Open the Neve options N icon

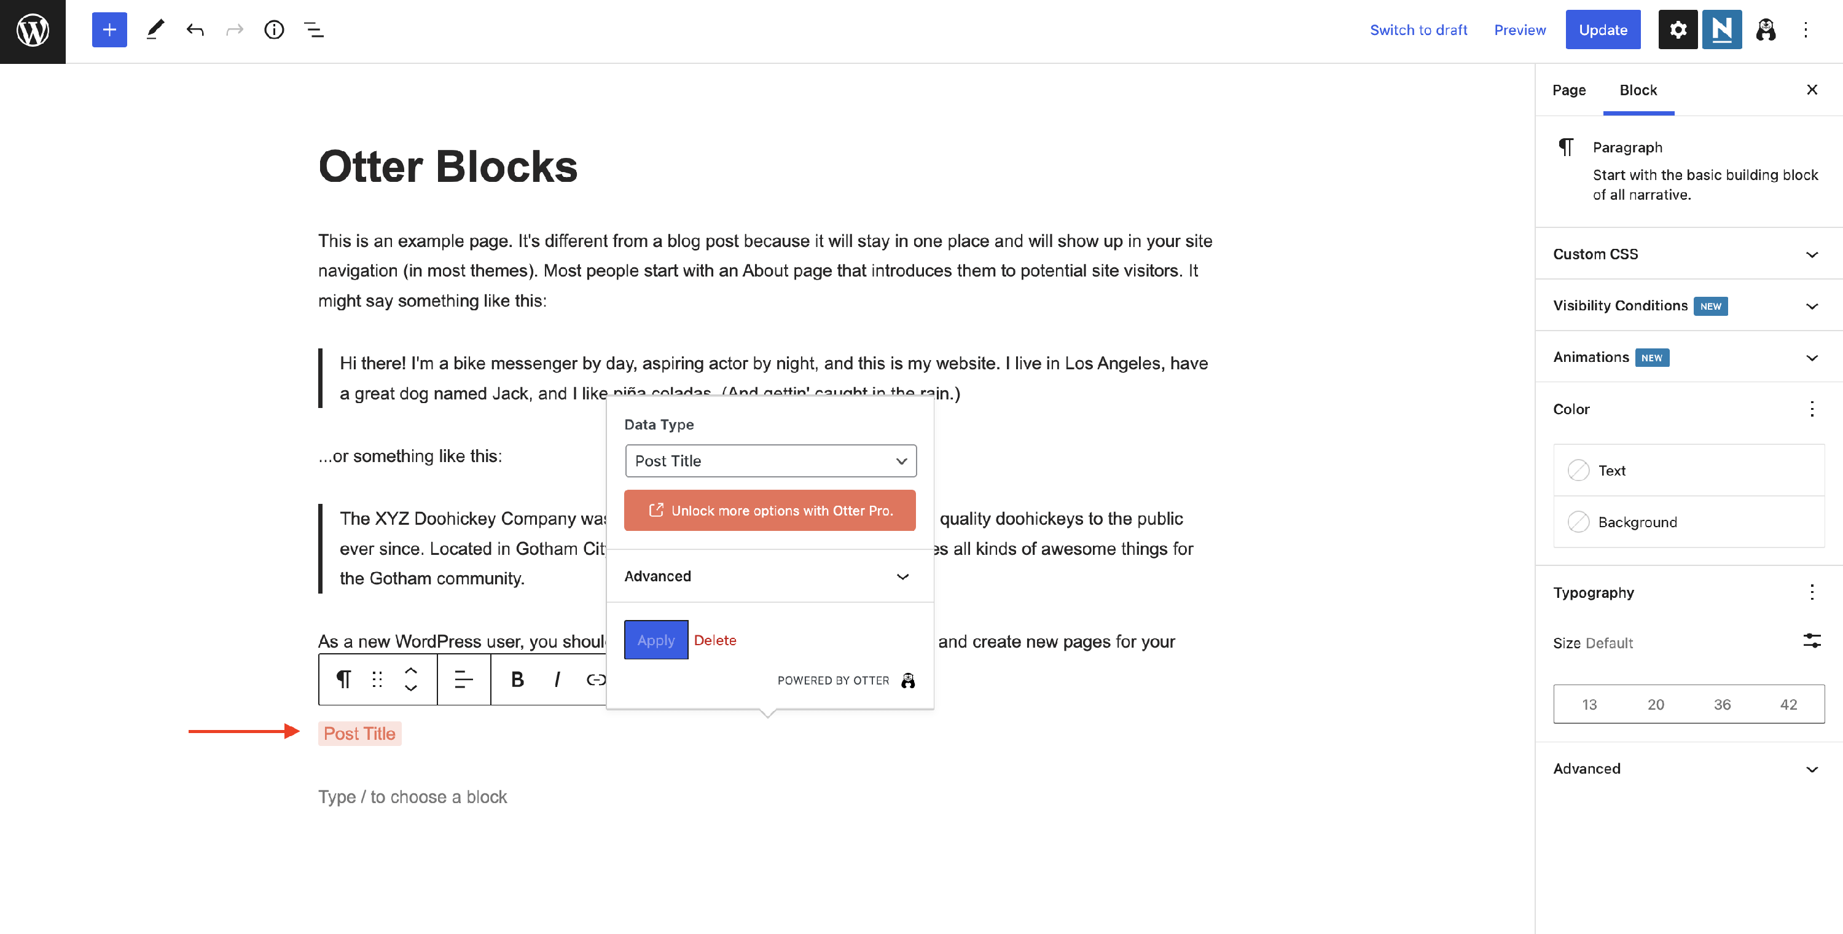point(1721,30)
